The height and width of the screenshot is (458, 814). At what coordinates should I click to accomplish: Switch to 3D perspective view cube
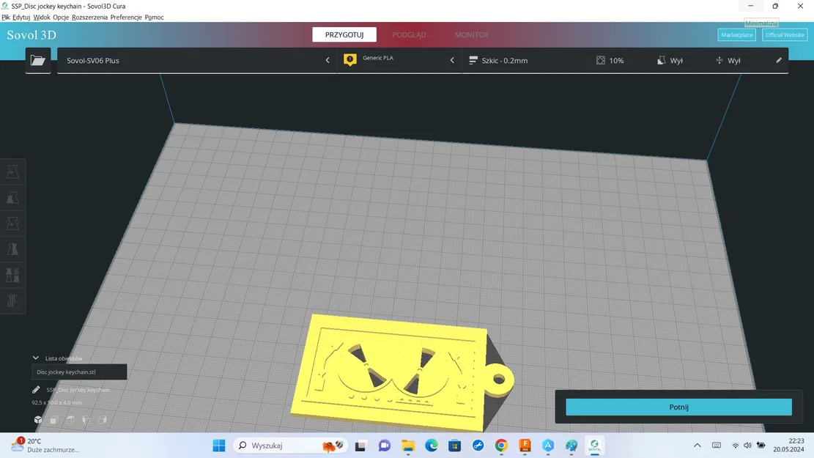click(x=38, y=420)
